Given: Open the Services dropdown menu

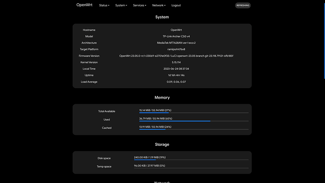Looking at the screenshot, I should pos(139,5).
